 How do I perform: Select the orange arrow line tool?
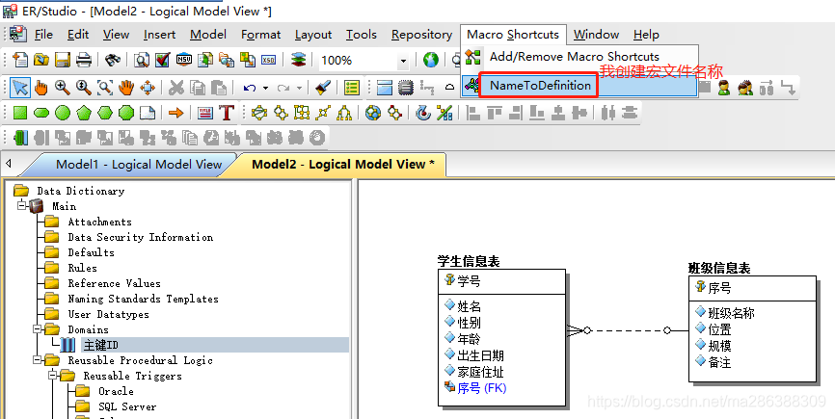point(175,113)
